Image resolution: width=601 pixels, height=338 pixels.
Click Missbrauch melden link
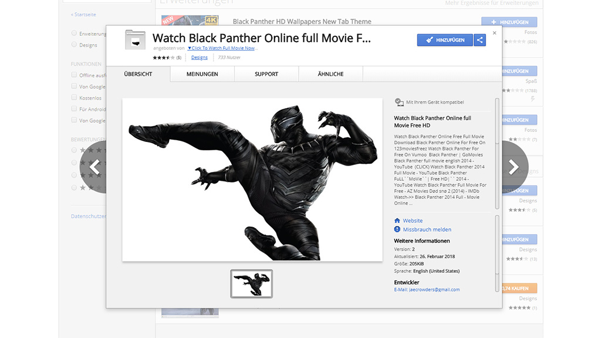(x=427, y=229)
